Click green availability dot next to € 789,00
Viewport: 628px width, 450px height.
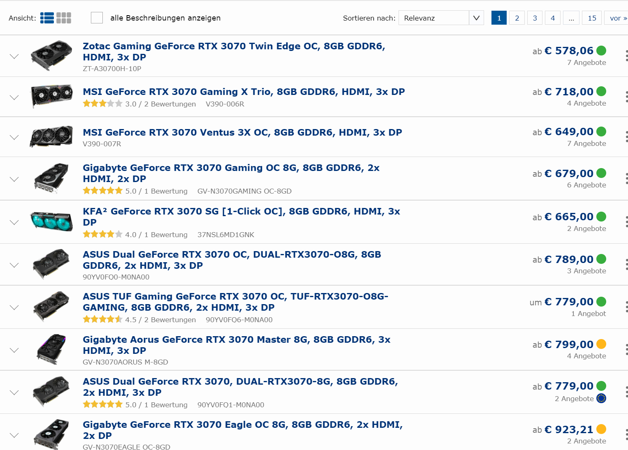pos(601,259)
